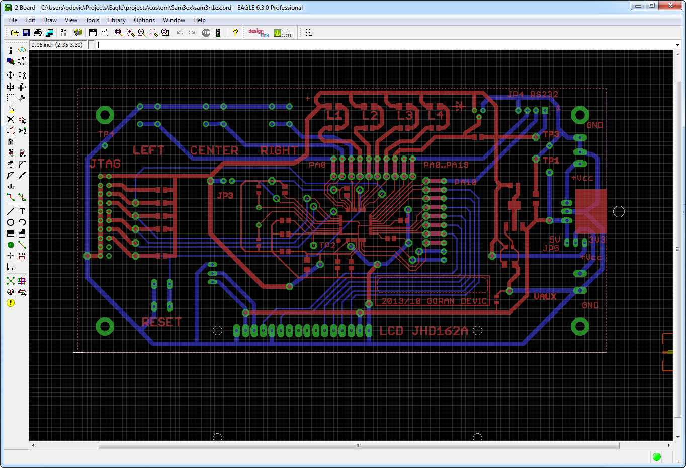Open the Library menu
The height and width of the screenshot is (468, 686).
116,20
